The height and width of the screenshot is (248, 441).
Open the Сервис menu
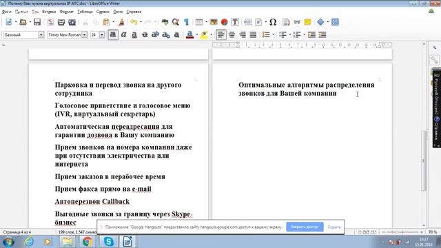point(103,12)
